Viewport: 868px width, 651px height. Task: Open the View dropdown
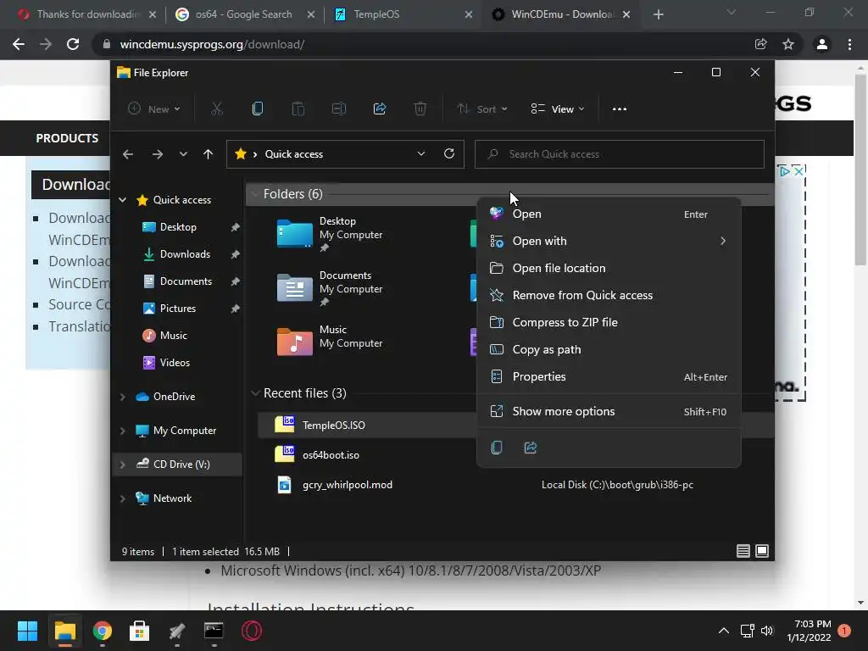pyautogui.click(x=558, y=109)
